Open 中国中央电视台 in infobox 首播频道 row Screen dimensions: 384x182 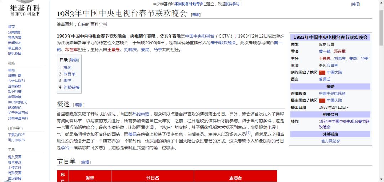tap(332, 93)
